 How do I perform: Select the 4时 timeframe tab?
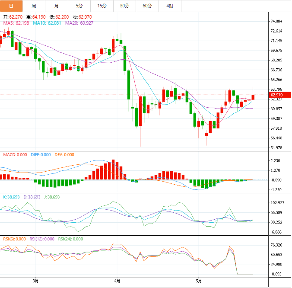click(170, 6)
